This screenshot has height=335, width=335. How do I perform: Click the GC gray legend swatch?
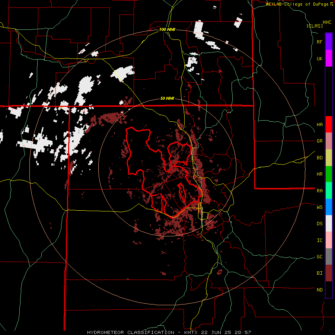click(329, 256)
